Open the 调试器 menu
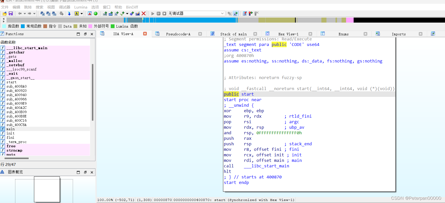The width and height of the screenshot is (445, 203). point(65,7)
